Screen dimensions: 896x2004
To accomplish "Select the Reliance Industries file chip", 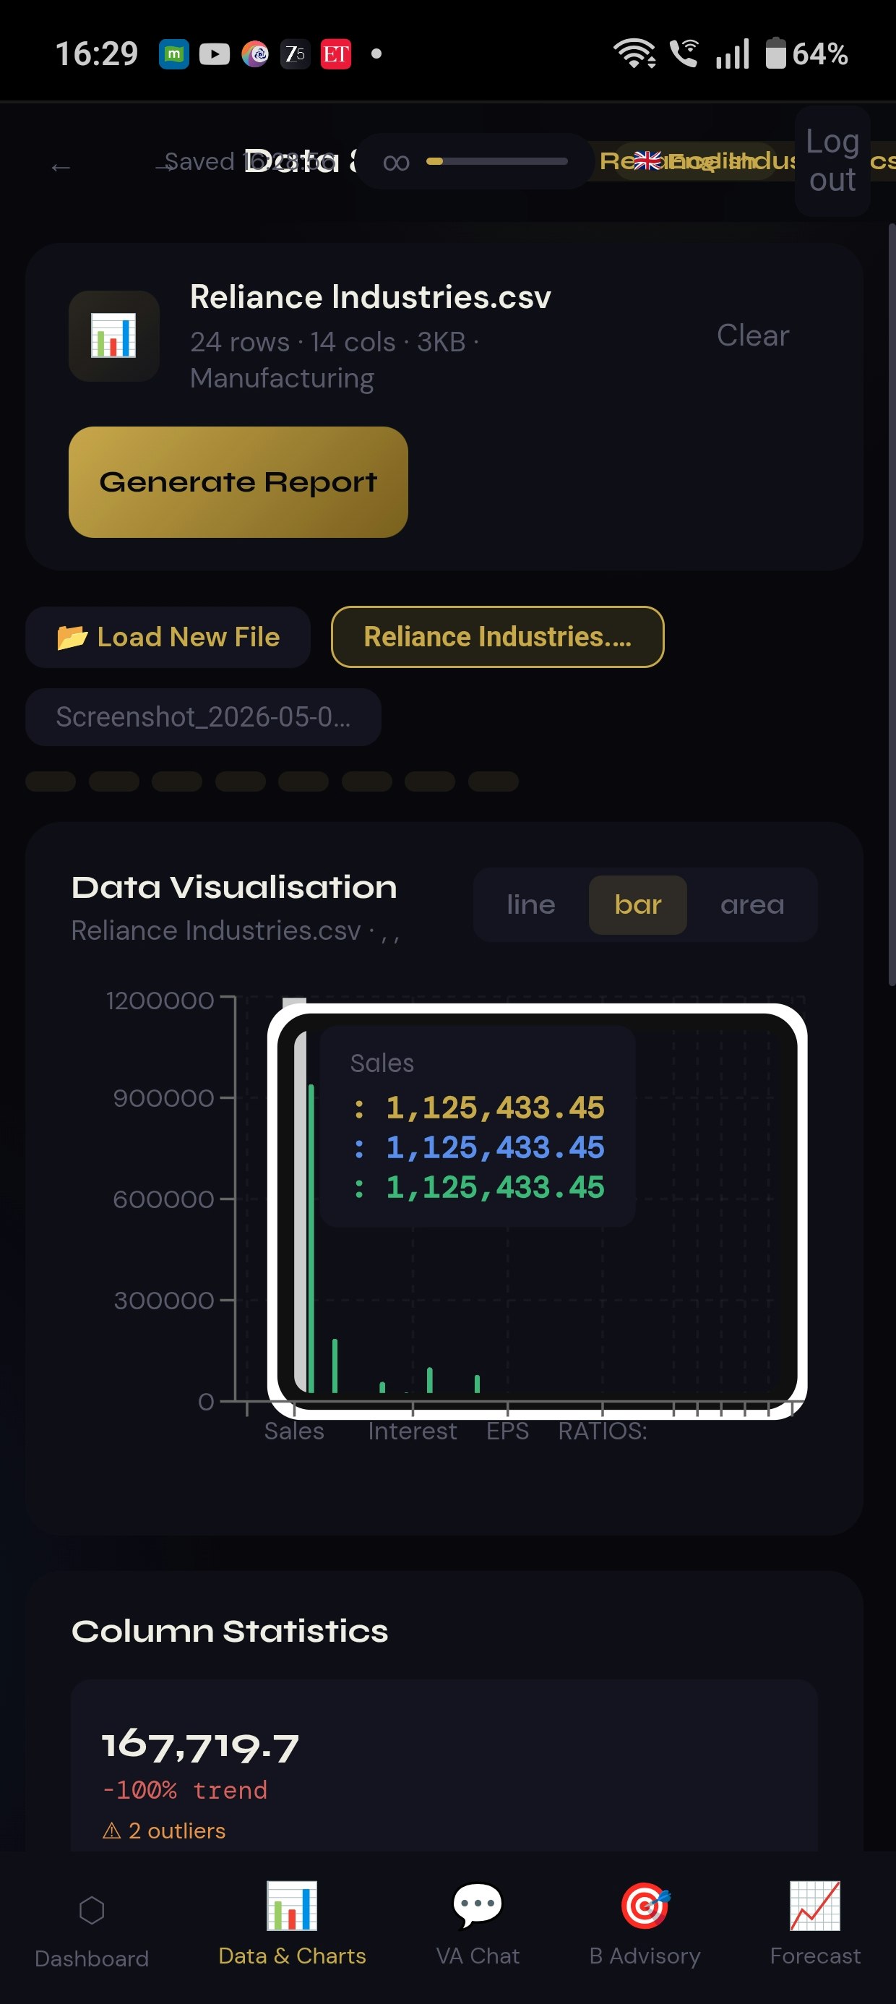I will tap(498, 637).
